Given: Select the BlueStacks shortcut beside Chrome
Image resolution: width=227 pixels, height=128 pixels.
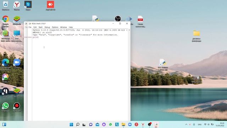Looking at the screenshot, I should click(x=17, y=20).
